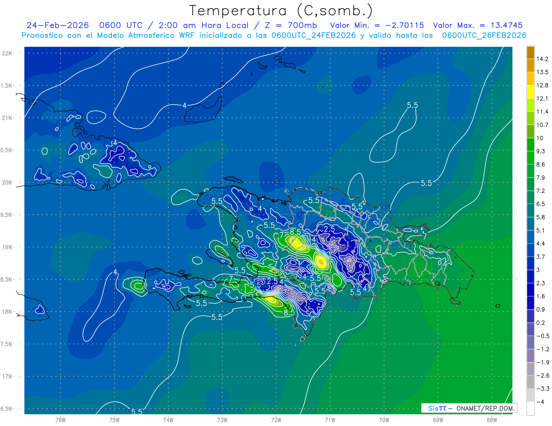Click the '72W' longitude axis label
The height and width of the screenshot is (426, 552).
[276, 420]
